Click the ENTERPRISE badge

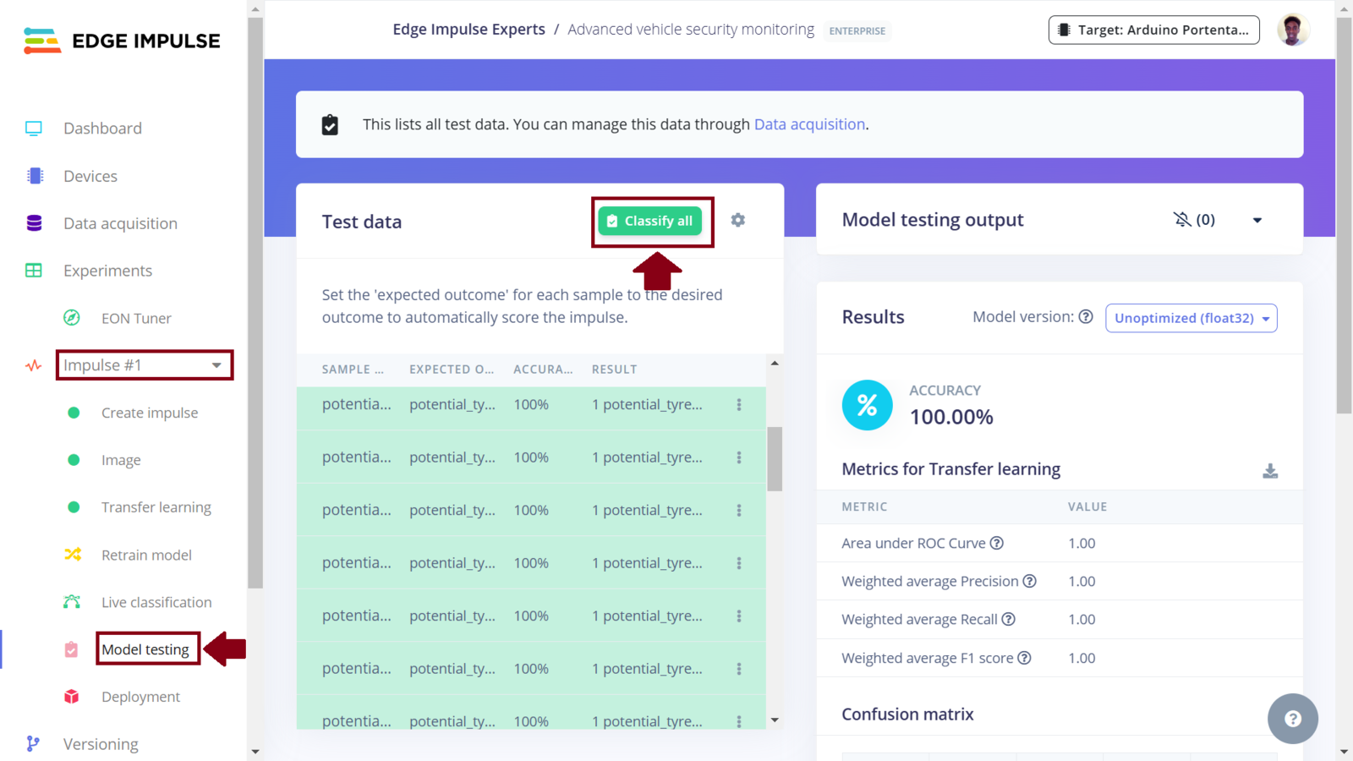pos(857,31)
